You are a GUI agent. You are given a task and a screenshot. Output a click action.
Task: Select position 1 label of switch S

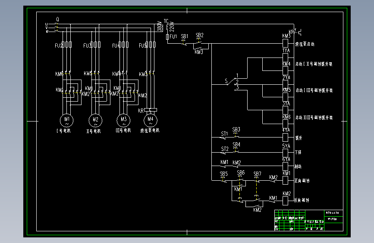(237, 76)
